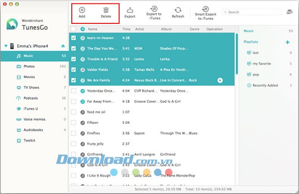Click the Playlists heading
The width and height of the screenshot is (299, 194).
click(x=251, y=42)
